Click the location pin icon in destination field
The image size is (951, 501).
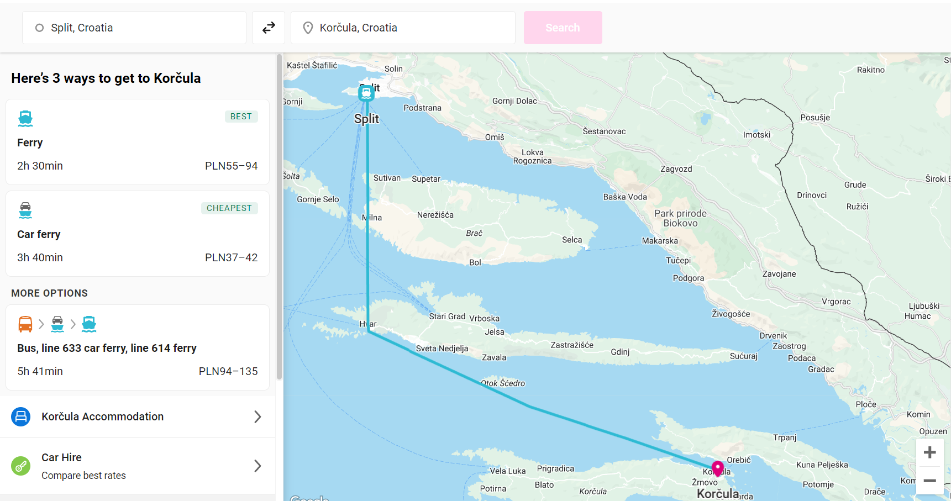[308, 28]
